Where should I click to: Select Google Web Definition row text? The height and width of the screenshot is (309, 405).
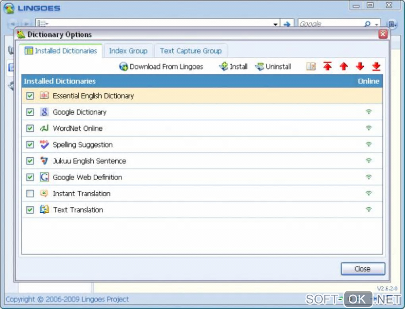pos(88,177)
